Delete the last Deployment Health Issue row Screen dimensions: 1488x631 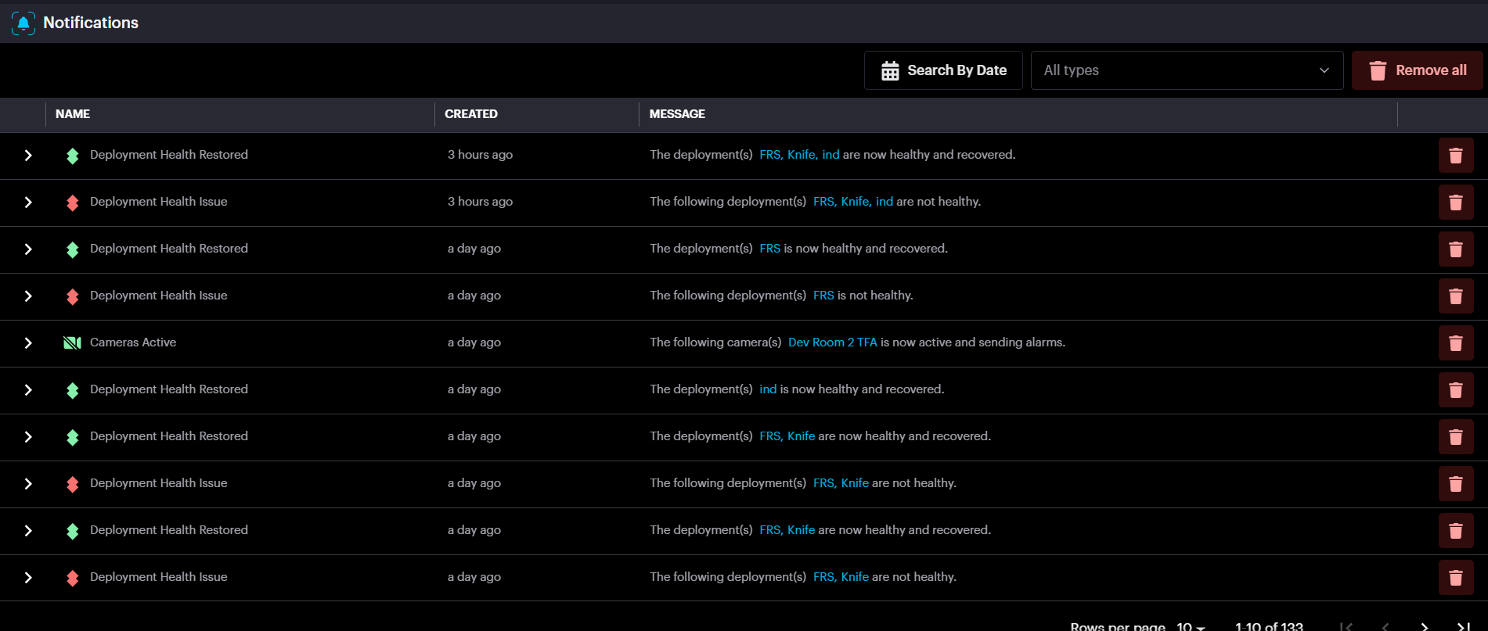[x=1455, y=578]
